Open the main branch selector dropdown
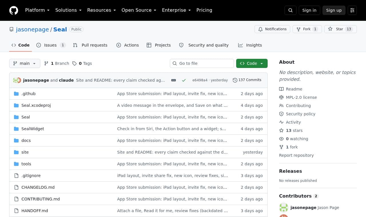This screenshot has height=217, width=366. point(25,63)
